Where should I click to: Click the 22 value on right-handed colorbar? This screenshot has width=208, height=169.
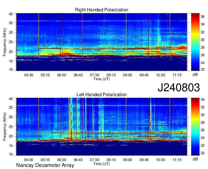(x=202, y=69)
